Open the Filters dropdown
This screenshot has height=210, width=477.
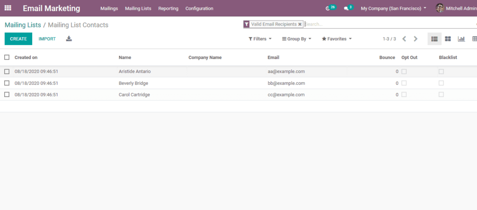260,39
